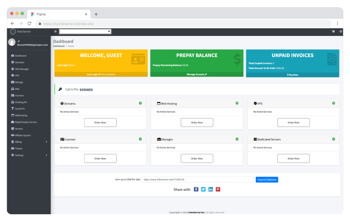The height and width of the screenshot is (220, 350).
Task: Click the edit pencil above email
Action: 19,41
